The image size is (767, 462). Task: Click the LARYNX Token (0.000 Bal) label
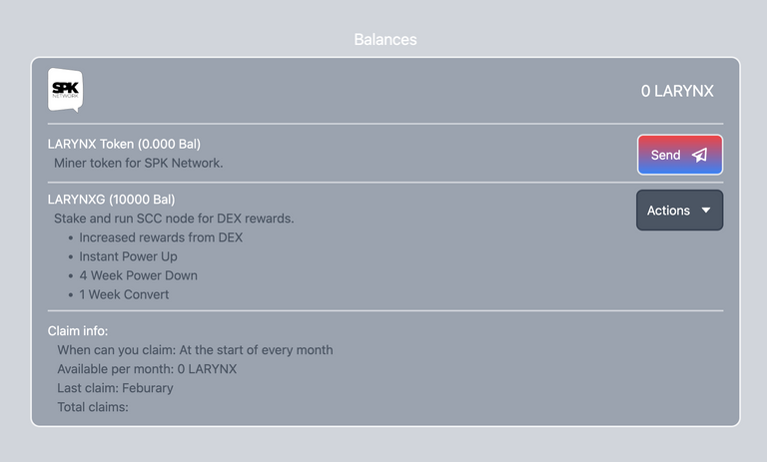click(124, 145)
